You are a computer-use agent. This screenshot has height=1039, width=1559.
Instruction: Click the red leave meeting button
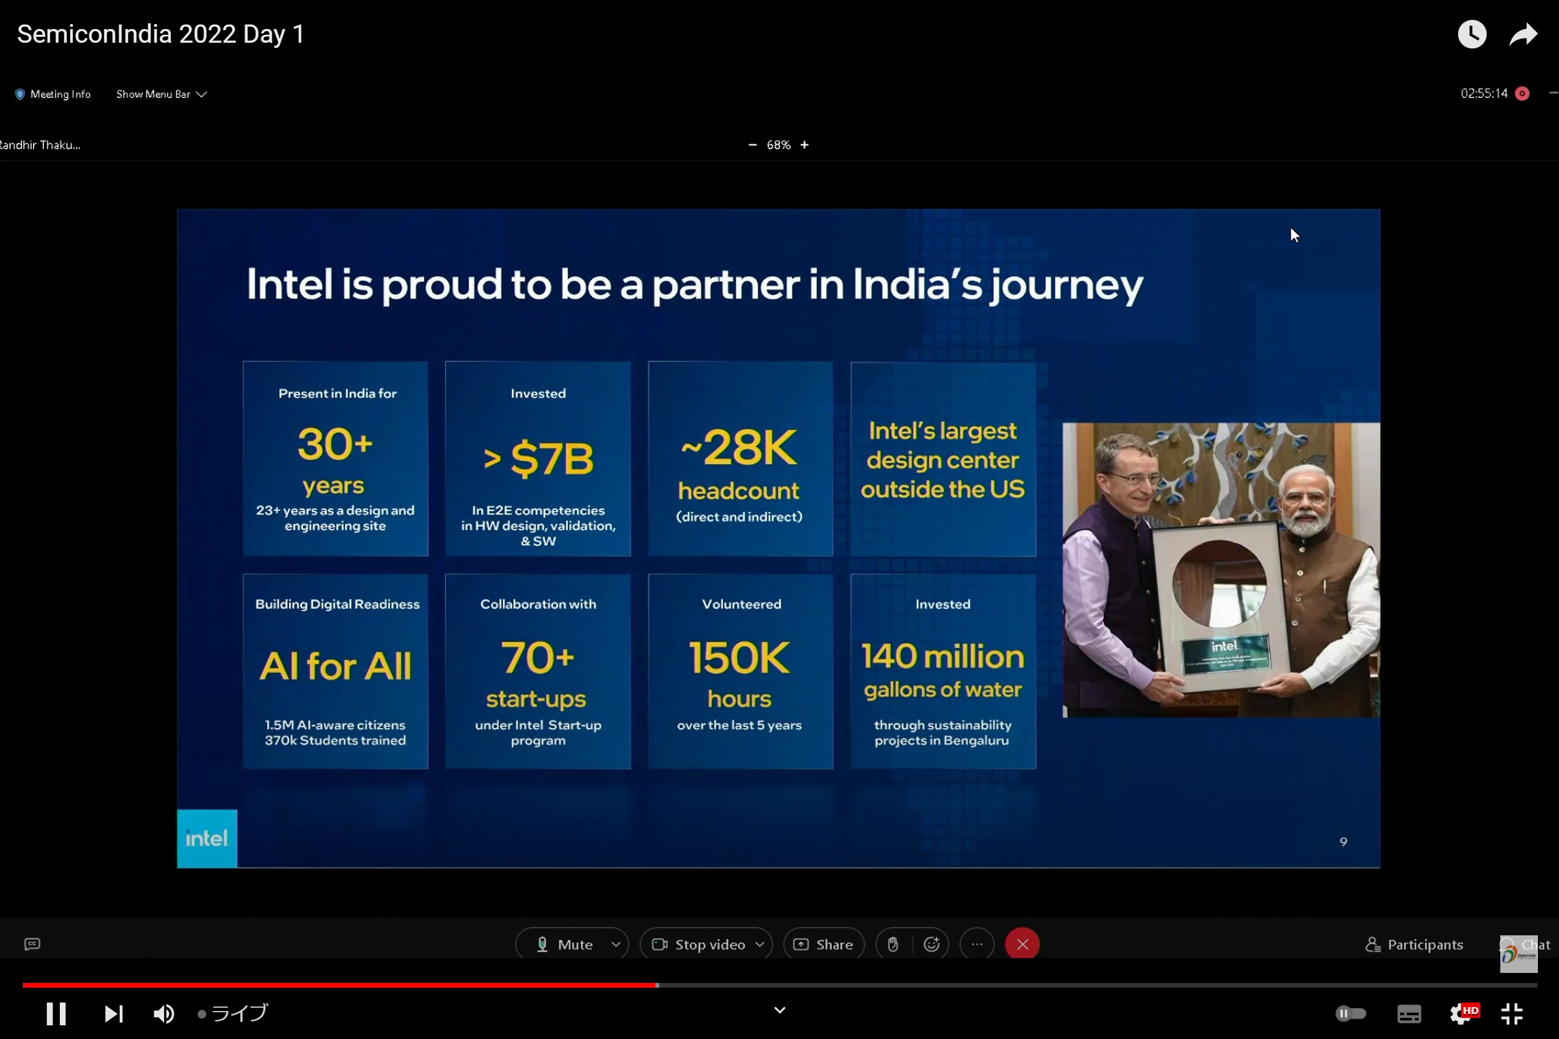pyautogui.click(x=1022, y=944)
